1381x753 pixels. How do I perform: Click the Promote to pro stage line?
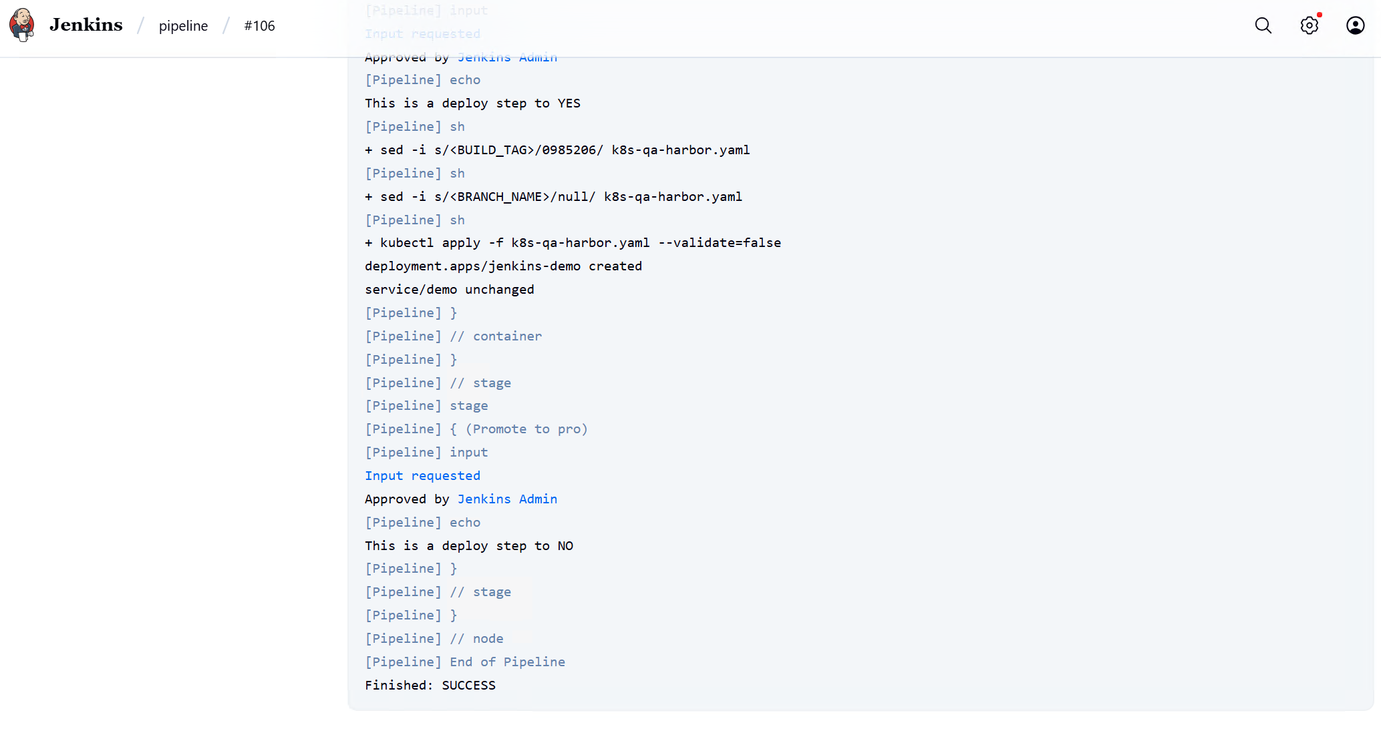coord(476,429)
